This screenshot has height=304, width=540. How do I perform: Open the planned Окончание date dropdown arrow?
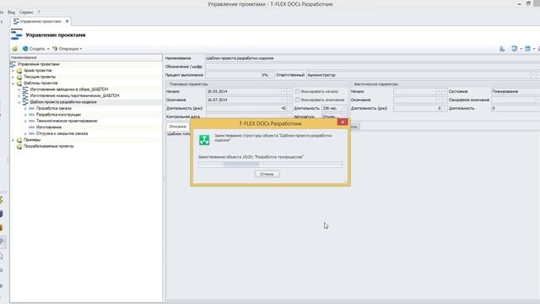tap(284, 100)
